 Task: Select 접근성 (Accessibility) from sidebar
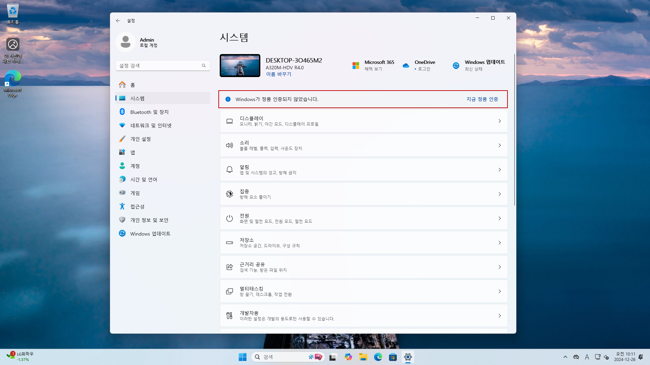click(137, 206)
